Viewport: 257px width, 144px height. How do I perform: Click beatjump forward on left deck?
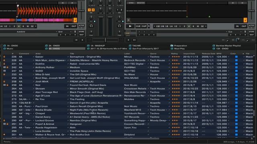pos(72,3)
